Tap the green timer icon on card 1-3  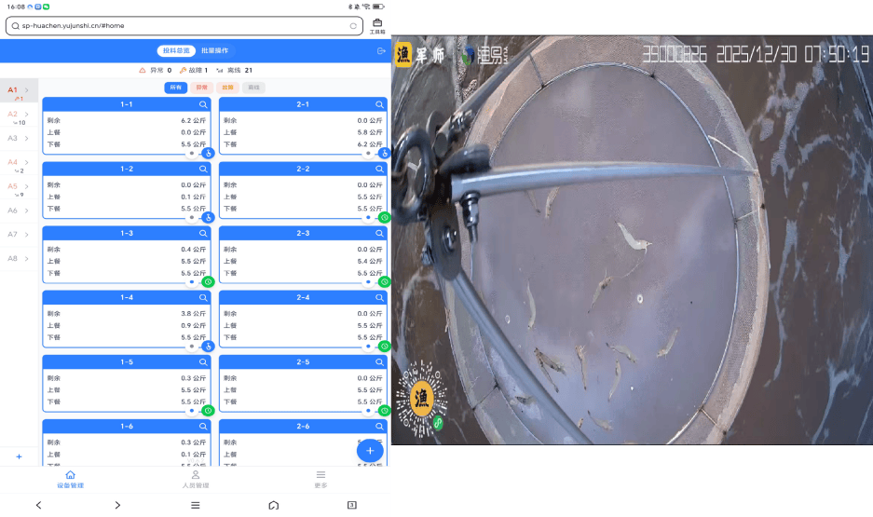pos(209,281)
